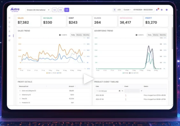Select the dashboard grid icon in sidebar
Image resolution: width=180 pixels, height=126 pixels.
9,36
